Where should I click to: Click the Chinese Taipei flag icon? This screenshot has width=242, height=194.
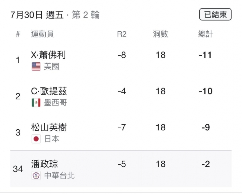[x=36, y=175]
